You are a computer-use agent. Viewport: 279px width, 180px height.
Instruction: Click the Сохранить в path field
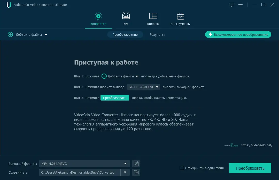click(x=78, y=172)
